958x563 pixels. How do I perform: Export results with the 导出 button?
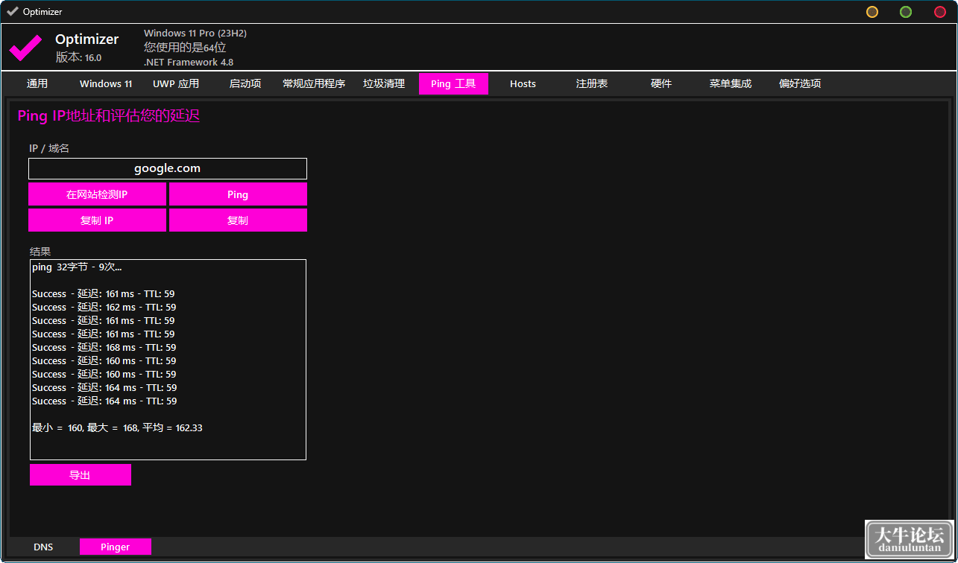point(81,475)
